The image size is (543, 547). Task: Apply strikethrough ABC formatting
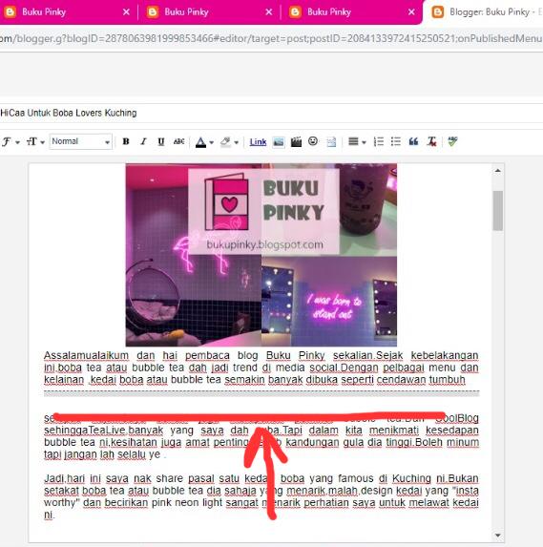(x=178, y=141)
